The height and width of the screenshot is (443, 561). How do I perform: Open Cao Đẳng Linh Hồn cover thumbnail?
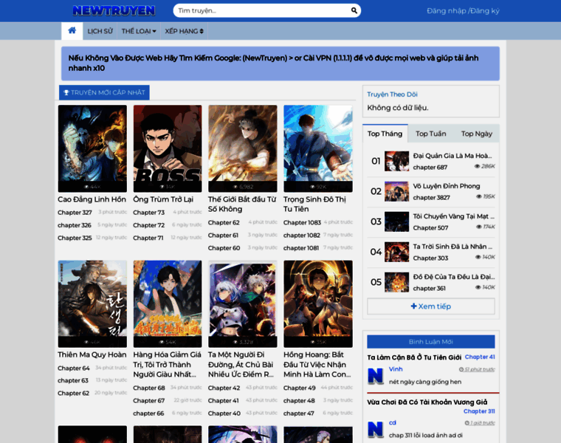(92, 148)
